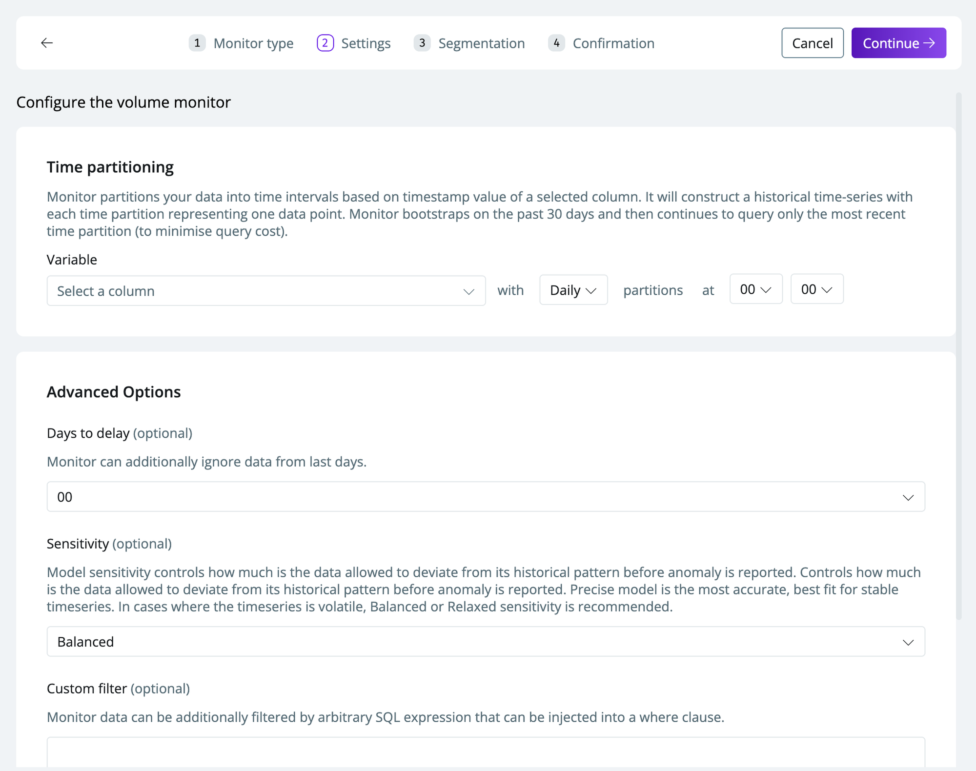Go to Confirmation step
Screen dimensions: 976x771
tap(613, 43)
